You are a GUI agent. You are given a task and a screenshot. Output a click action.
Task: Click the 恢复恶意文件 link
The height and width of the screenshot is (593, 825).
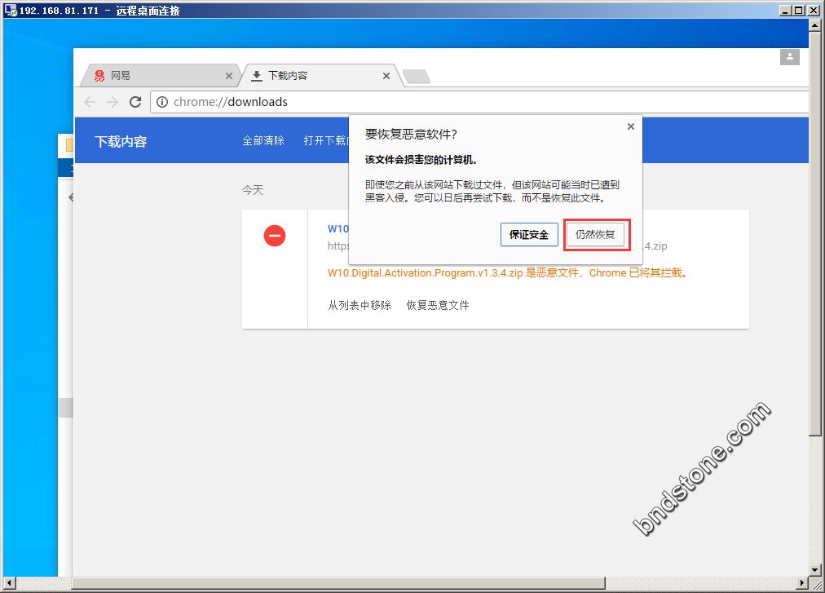point(438,305)
